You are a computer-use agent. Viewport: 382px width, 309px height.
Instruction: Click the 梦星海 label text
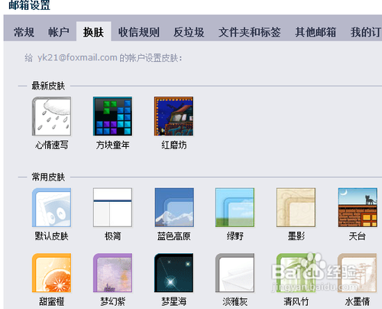coord(174,301)
